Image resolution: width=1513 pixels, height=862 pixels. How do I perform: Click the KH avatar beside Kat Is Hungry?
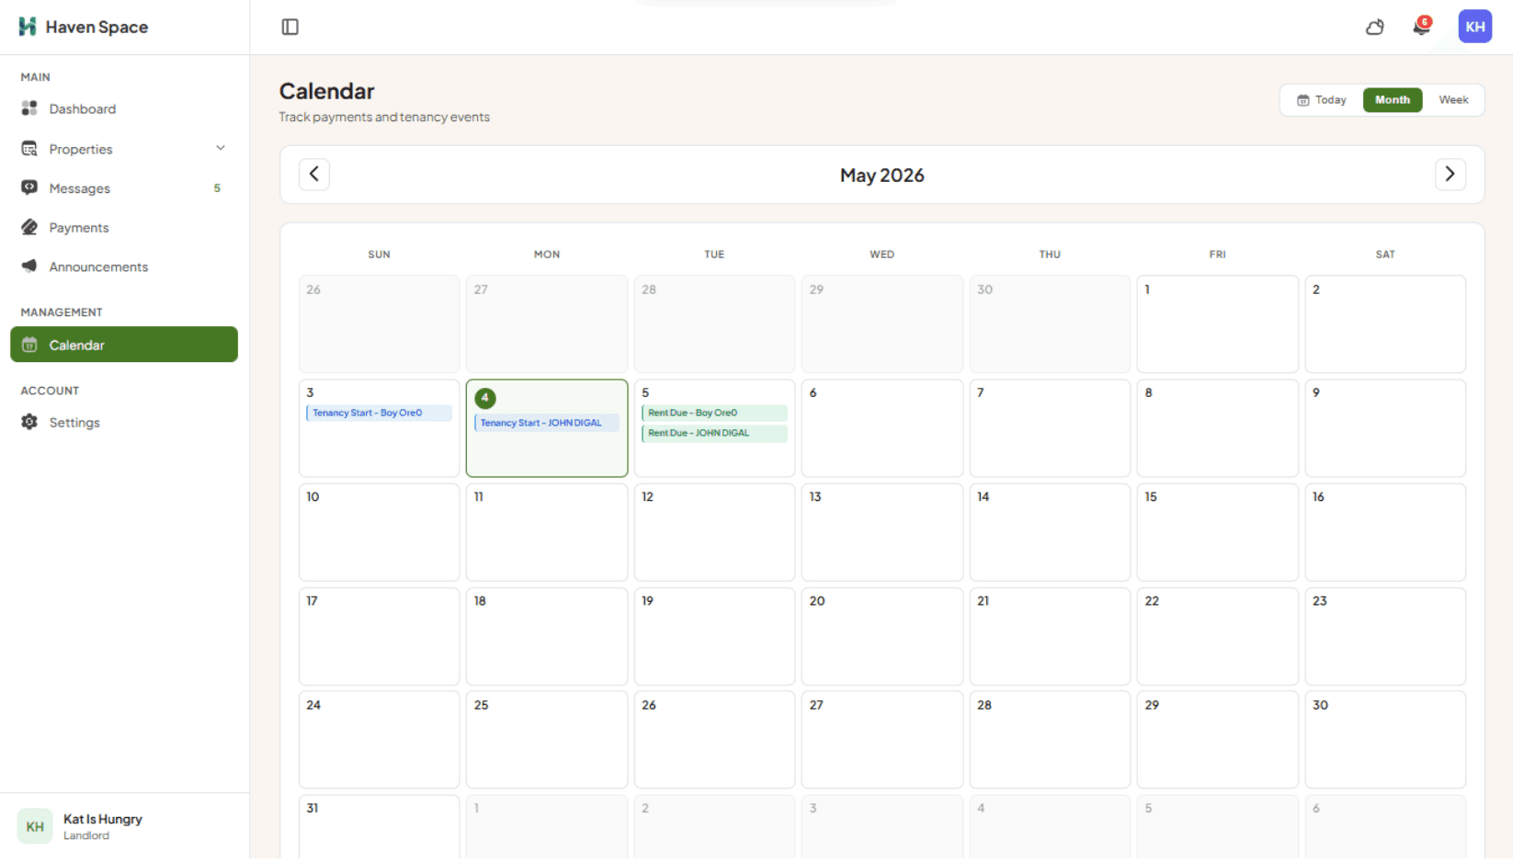(35, 826)
